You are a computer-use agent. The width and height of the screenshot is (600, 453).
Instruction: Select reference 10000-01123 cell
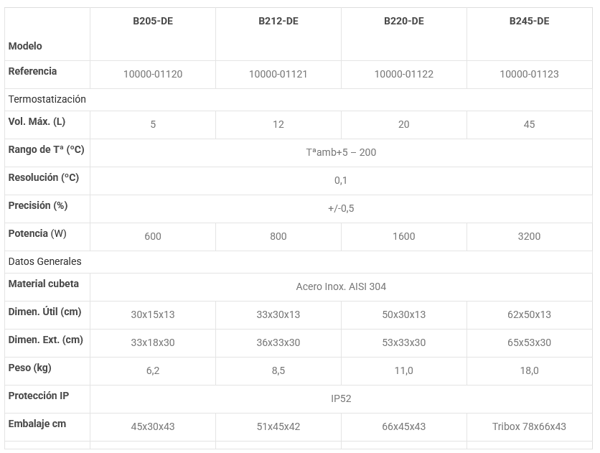pyautogui.click(x=530, y=74)
